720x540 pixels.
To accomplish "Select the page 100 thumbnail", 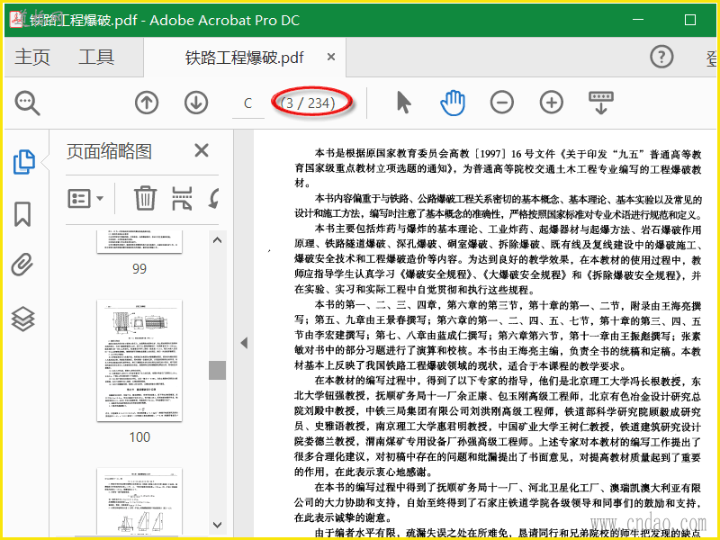I will point(139,361).
